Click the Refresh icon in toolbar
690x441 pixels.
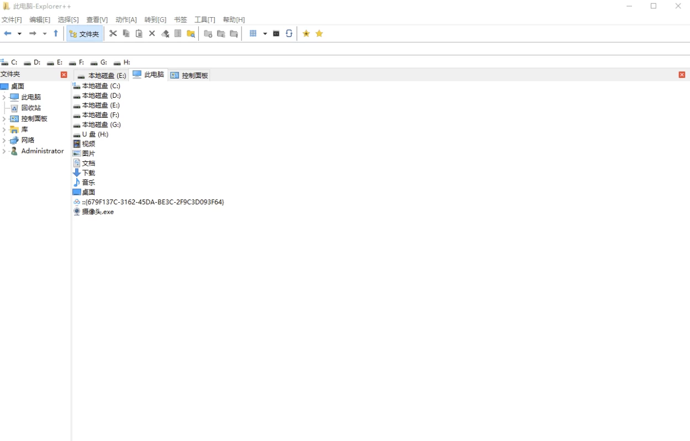(x=289, y=34)
